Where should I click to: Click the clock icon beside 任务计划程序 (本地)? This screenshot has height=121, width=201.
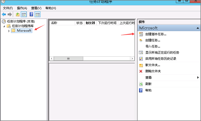4,21
